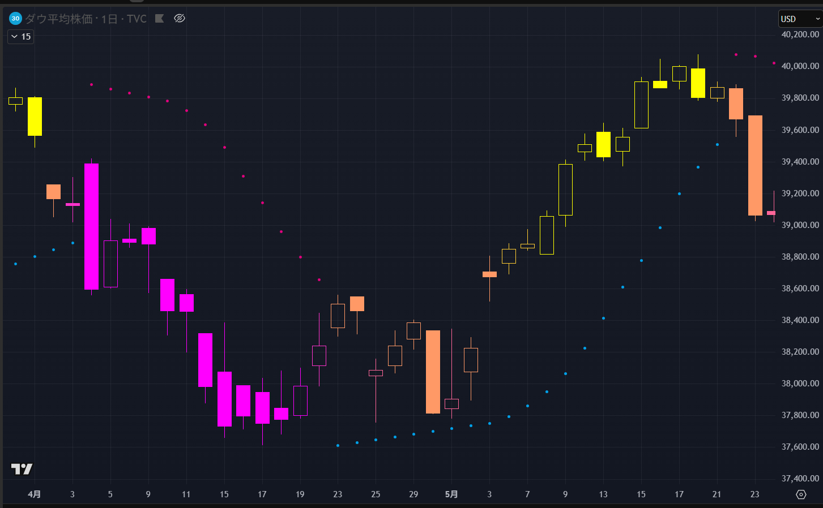Click the 13 date label on time axis

[603, 494]
